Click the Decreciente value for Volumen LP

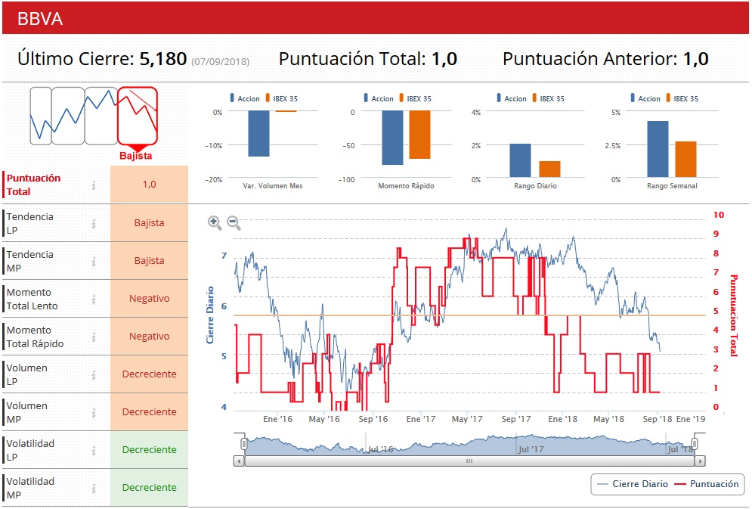click(149, 374)
